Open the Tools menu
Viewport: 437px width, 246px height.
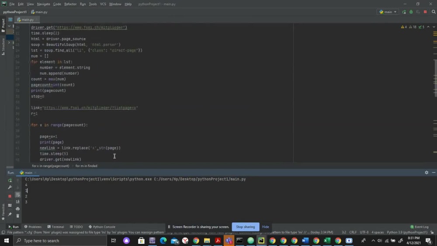93,4
